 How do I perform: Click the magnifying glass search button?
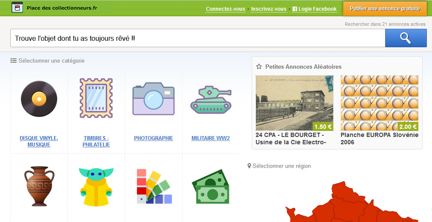point(406,38)
